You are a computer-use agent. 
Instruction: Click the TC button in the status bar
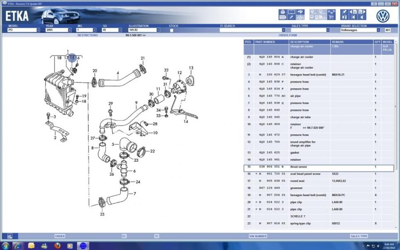point(156,236)
